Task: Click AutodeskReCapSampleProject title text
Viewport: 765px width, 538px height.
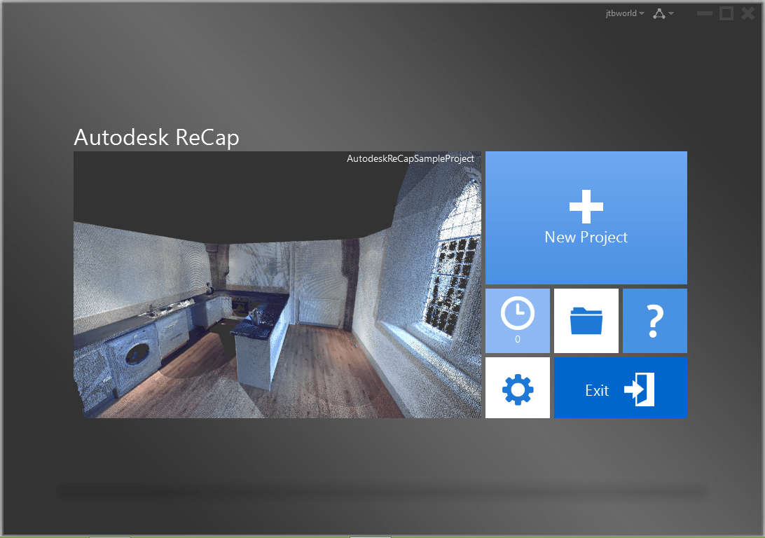Action: pos(411,158)
